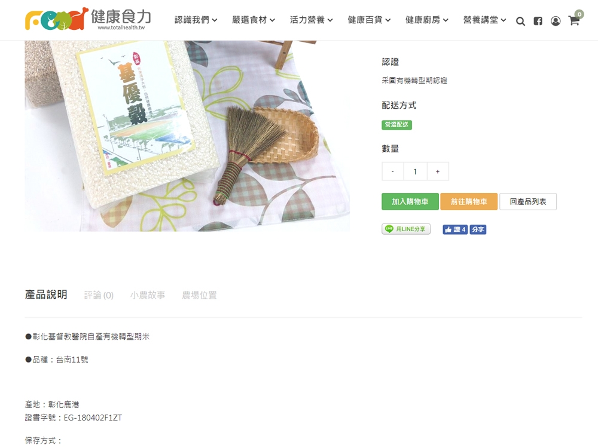This screenshot has height=448, width=598.
Task: Share product using the LINE button
Action: click(406, 229)
